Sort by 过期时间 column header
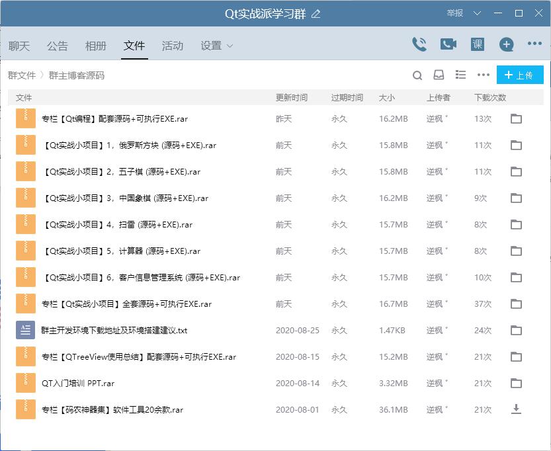The width and height of the screenshot is (551, 451). coord(347,97)
